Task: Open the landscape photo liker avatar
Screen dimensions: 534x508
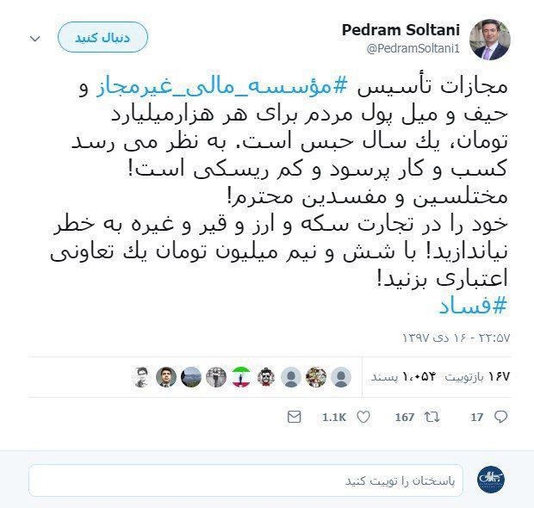Action: (191, 377)
